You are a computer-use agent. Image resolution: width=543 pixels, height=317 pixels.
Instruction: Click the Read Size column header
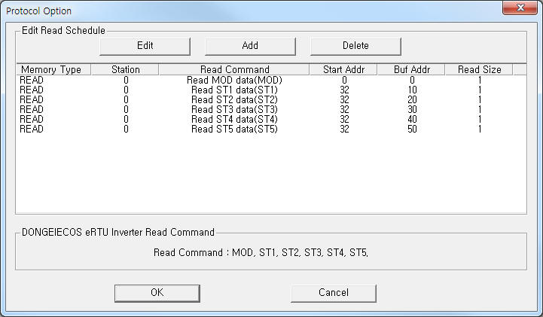(x=479, y=69)
